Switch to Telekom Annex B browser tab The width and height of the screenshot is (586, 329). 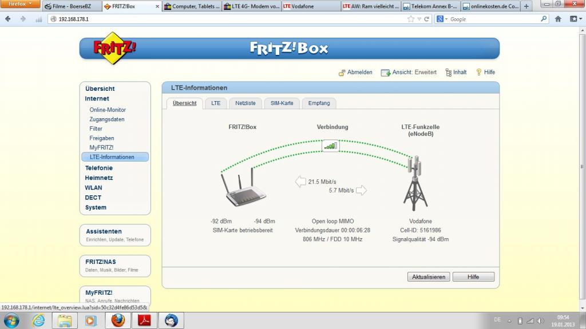tap(430, 6)
